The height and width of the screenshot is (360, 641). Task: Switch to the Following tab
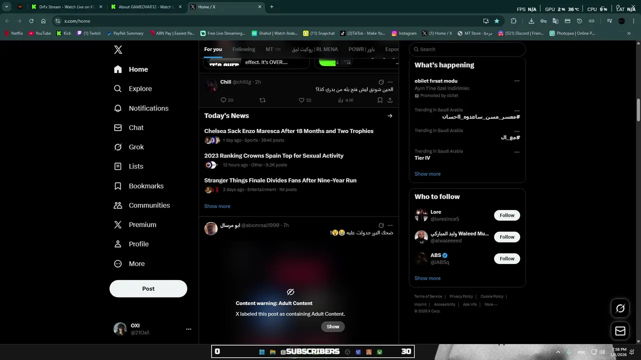[x=243, y=49]
